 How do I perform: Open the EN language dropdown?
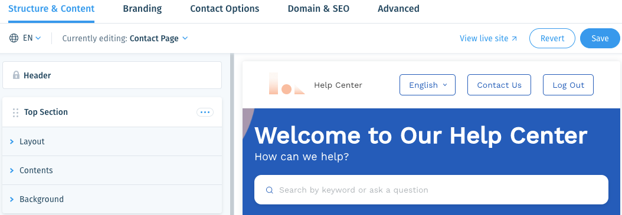click(x=32, y=38)
